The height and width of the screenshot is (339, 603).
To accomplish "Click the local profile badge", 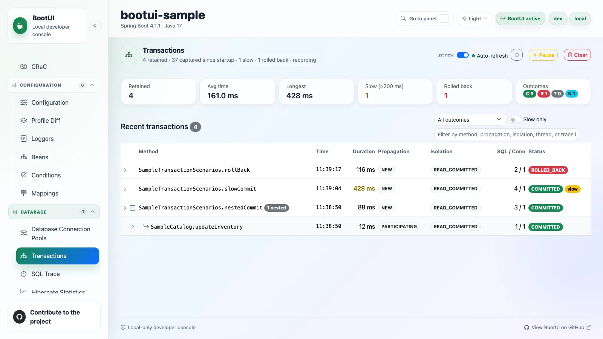I will click(580, 18).
